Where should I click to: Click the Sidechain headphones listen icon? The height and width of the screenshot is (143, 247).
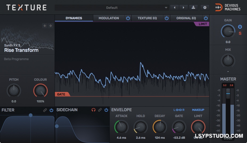click(x=94, y=110)
